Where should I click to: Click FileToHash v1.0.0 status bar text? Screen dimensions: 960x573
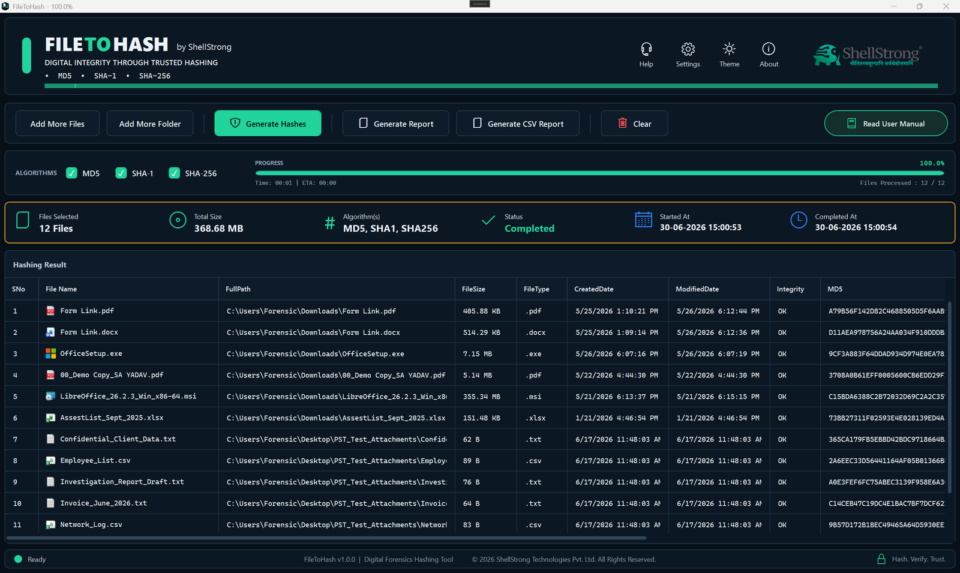tap(329, 559)
